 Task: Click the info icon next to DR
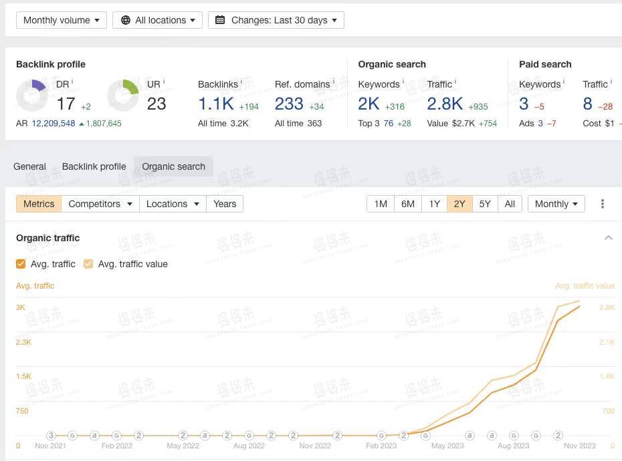[x=72, y=82]
